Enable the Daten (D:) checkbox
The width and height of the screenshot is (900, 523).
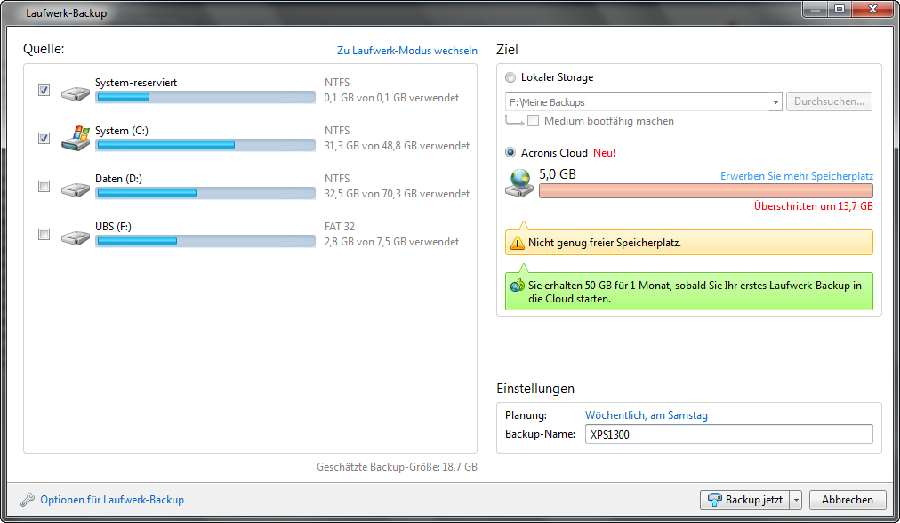pos(44,187)
